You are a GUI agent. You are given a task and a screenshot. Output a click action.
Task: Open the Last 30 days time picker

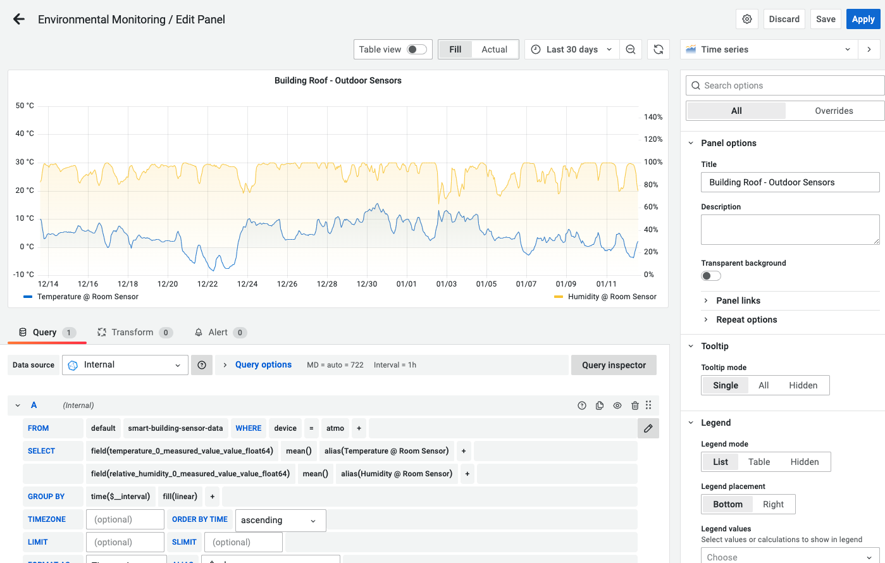572,49
